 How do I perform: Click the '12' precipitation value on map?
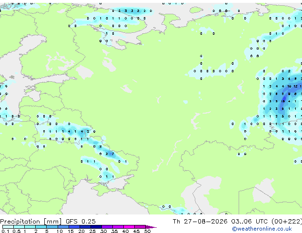pos(295,87)
